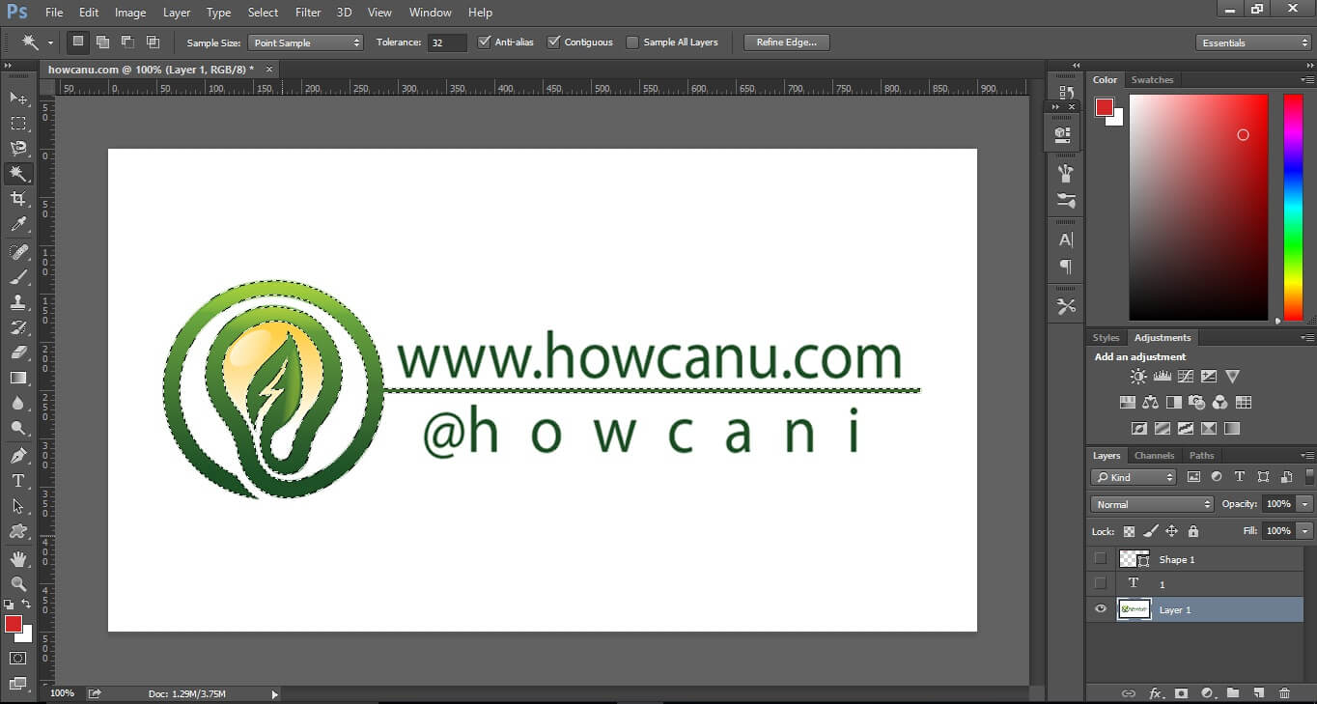Select the Horizontal Type tool
This screenshot has width=1317, height=704.
click(18, 480)
